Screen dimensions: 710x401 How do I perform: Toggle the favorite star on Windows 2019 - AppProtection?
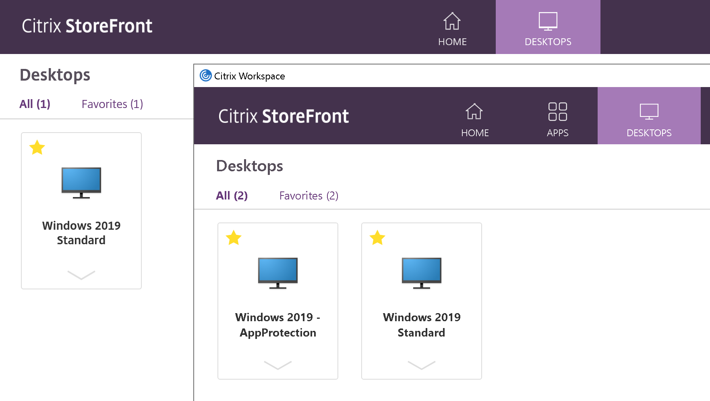point(234,238)
